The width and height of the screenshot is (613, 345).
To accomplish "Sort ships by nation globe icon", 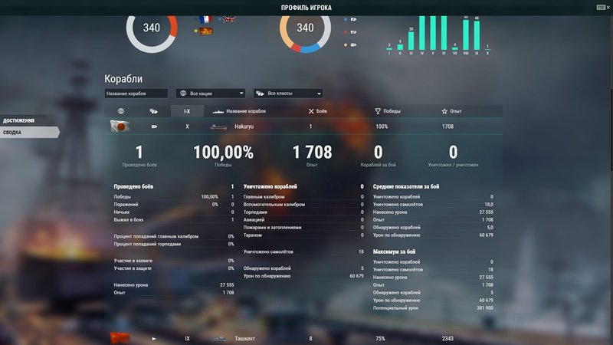I will pyautogui.click(x=120, y=111).
